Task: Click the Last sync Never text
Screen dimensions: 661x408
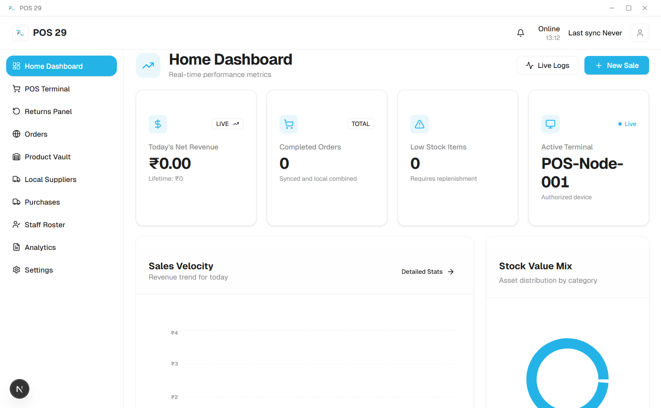Action: pyautogui.click(x=595, y=33)
